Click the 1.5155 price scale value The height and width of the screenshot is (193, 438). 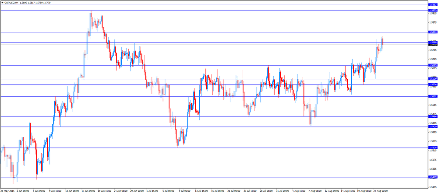click(433, 187)
